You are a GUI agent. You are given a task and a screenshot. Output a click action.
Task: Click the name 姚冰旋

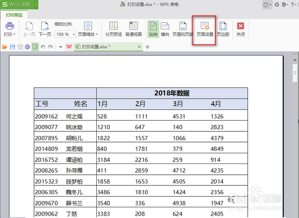pos(74,127)
